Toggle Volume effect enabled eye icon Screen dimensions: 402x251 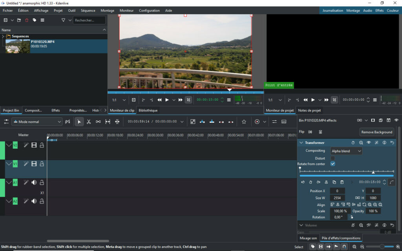[369, 225]
